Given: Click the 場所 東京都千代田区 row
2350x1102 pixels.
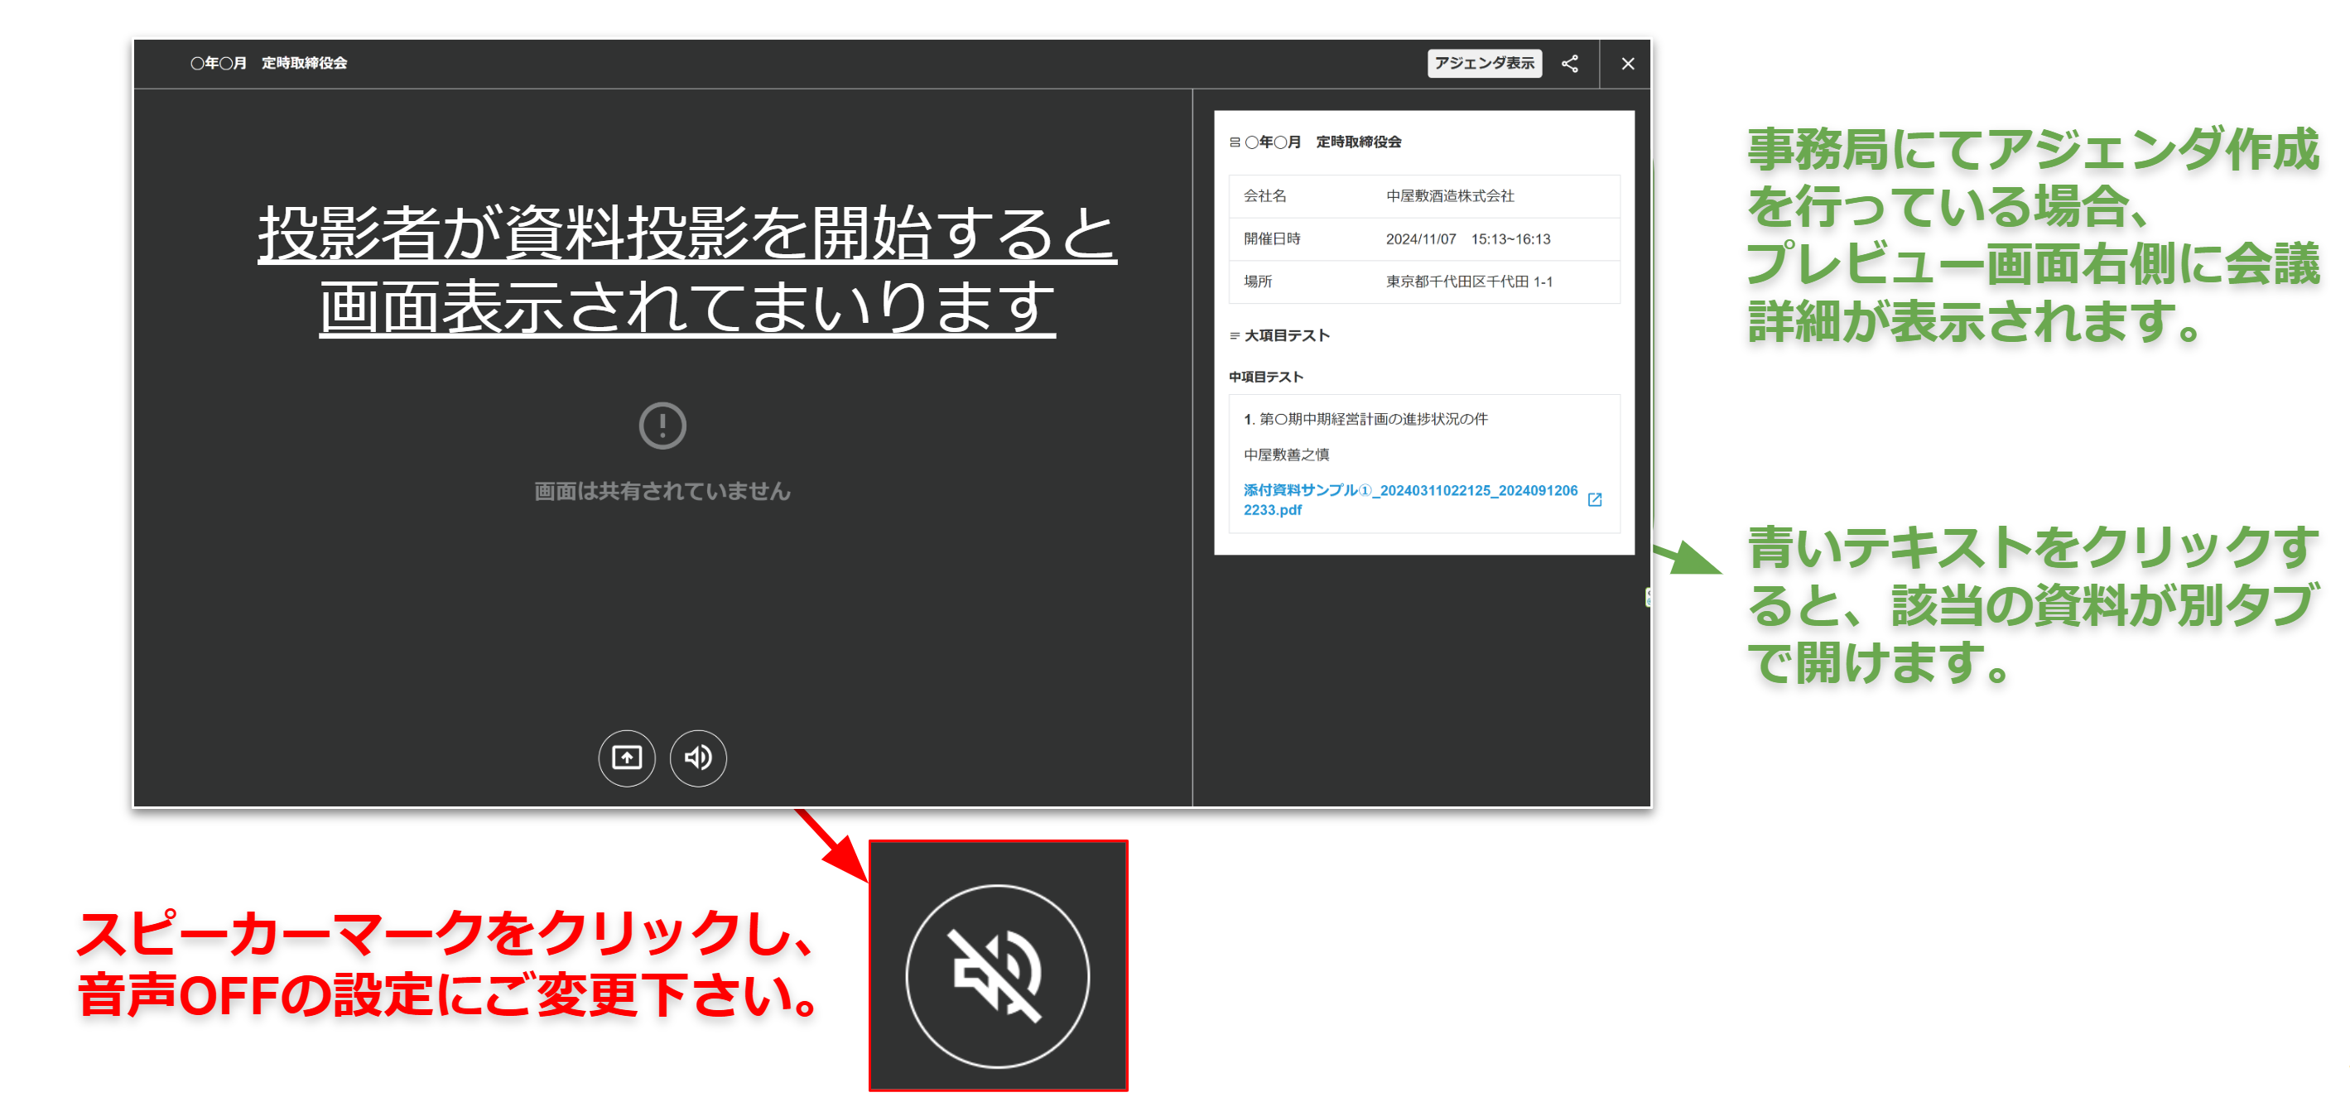Looking at the screenshot, I should coord(1423,282).
